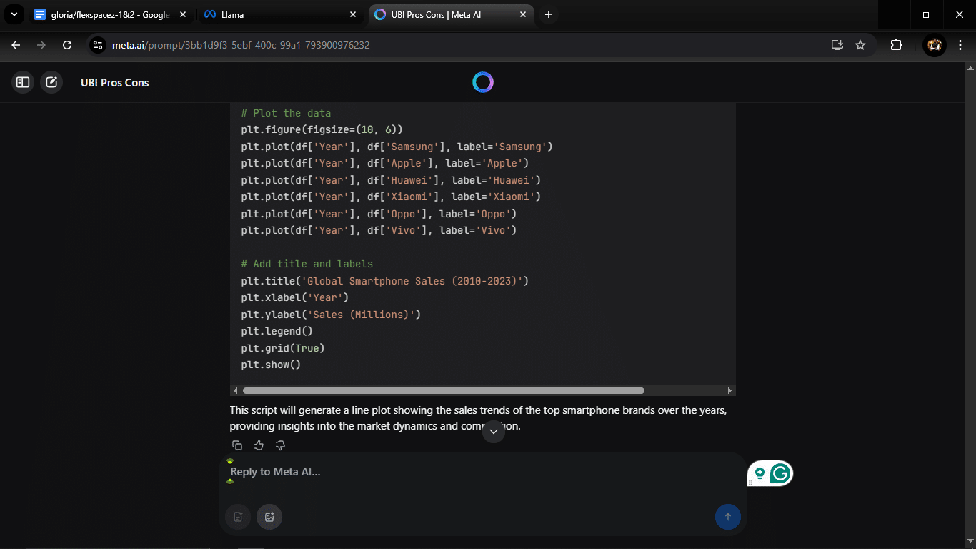Click the Vivo plt.plot code line
Viewport: 976px width, 549px height.
pos(379,230)
